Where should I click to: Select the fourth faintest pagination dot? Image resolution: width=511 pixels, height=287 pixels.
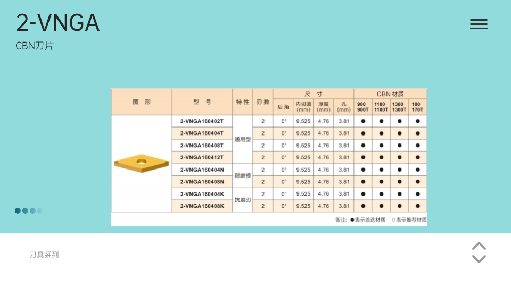tap(40, 210)
